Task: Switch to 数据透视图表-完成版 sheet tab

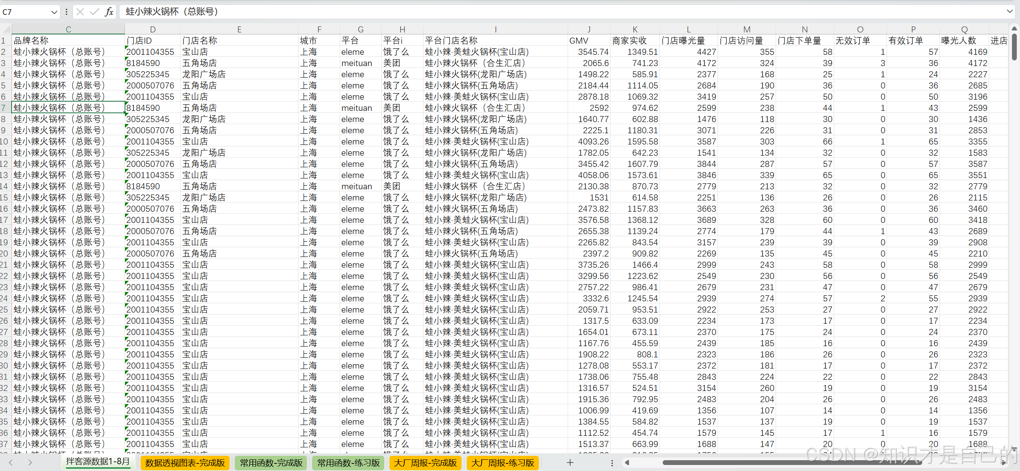Action: tap(185, 463)
